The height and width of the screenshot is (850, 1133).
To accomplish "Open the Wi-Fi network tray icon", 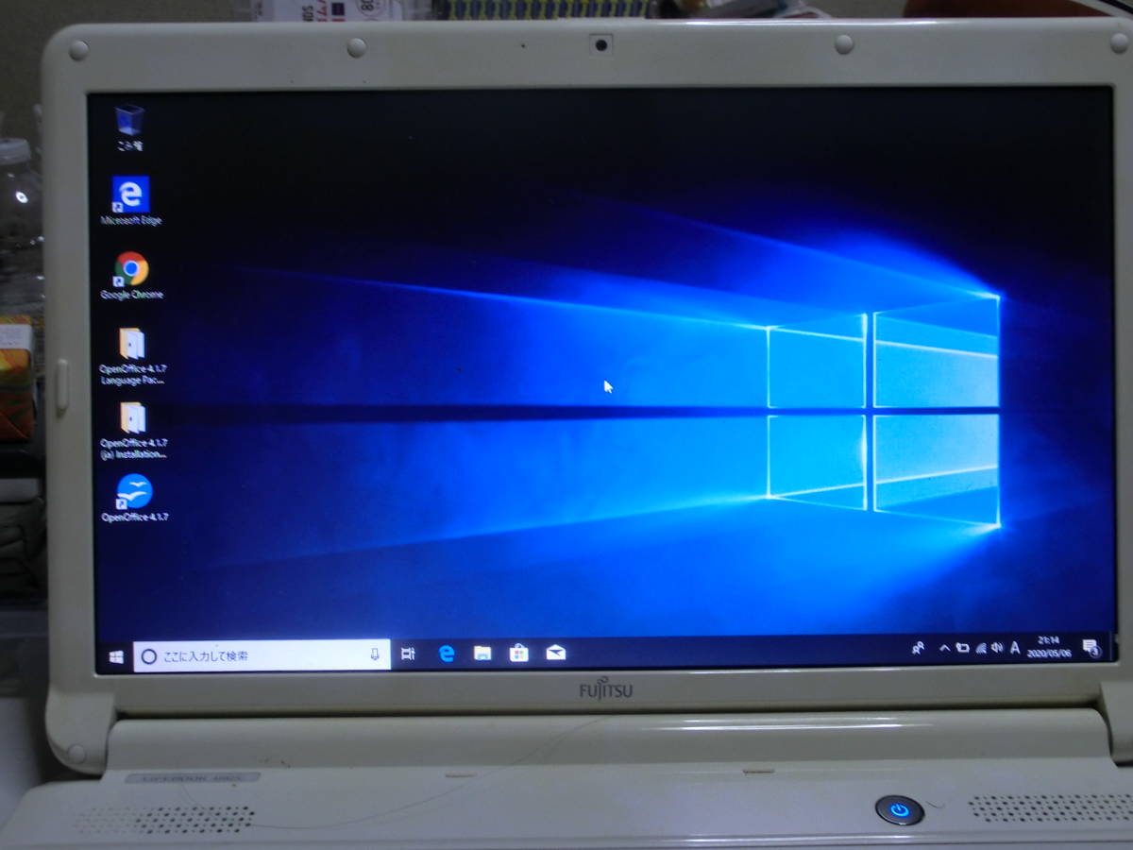I will [x=981, y=648].
